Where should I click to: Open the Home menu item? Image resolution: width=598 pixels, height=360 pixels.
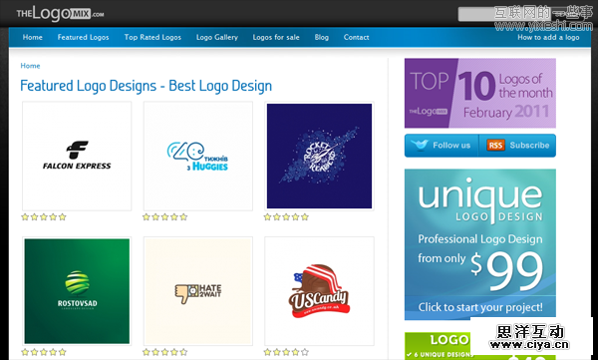(x=33, y=38)
